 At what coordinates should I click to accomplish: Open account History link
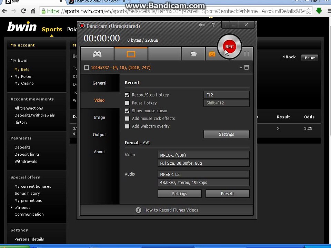pyautogui.click(x=21, y=122)
